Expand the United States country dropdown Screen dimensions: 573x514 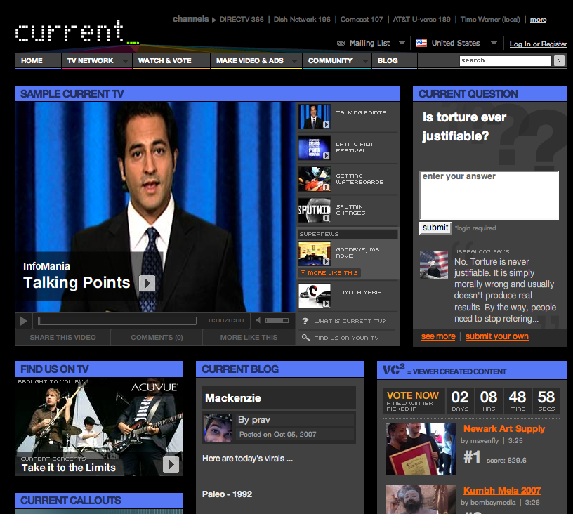coord(494,43)
